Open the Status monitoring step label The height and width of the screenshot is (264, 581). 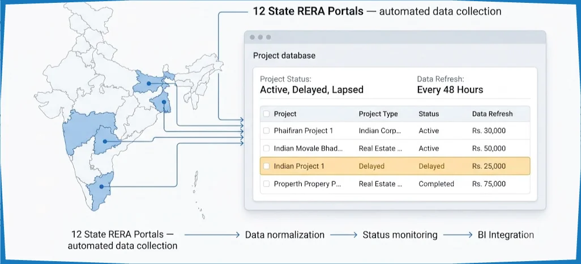(x=400, y=235)
